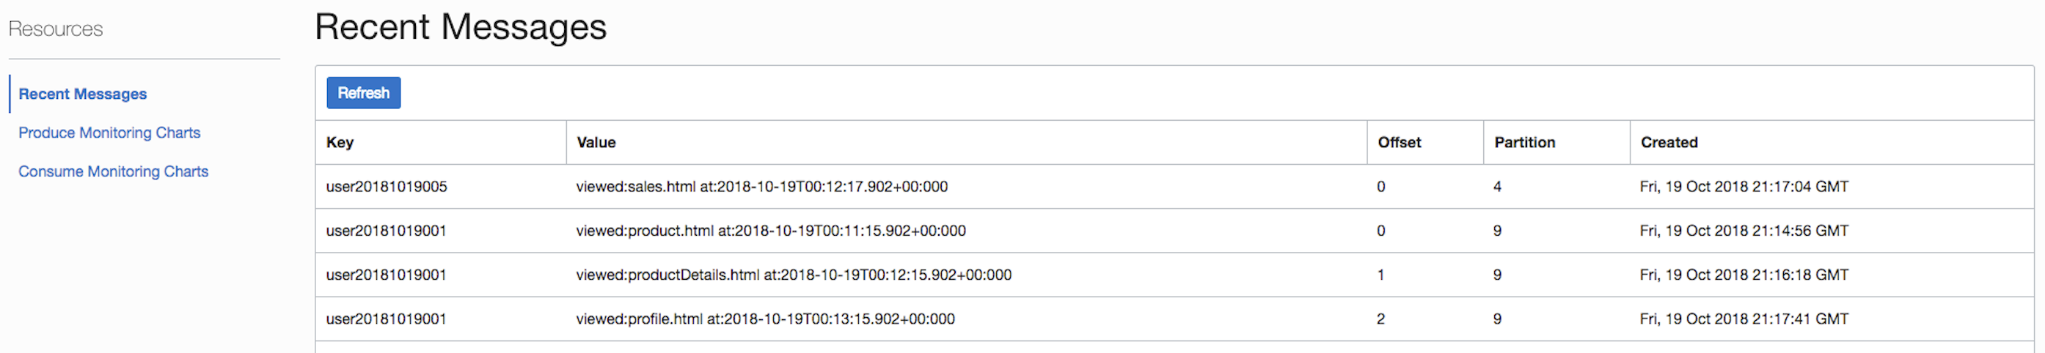2045x353 pixels.
Task: Select the user20181019005 key cell
Action: click(387, 187)
